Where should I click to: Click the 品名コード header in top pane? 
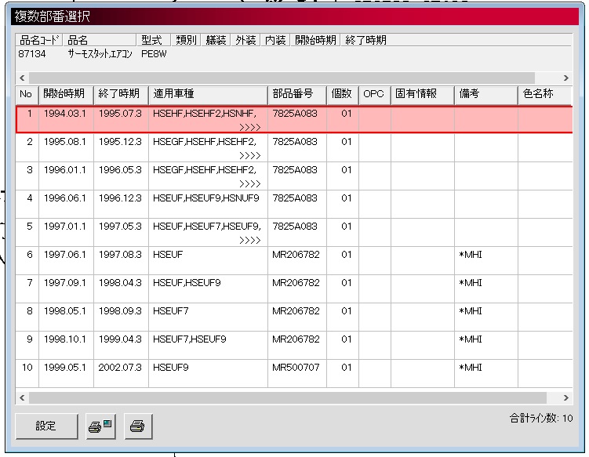click(x=39, y=40)
